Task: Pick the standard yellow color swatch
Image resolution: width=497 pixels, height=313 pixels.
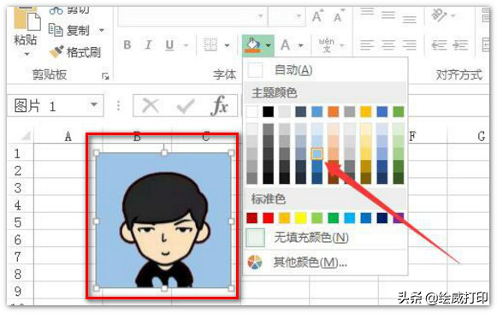Action: [x=301, y=218]
